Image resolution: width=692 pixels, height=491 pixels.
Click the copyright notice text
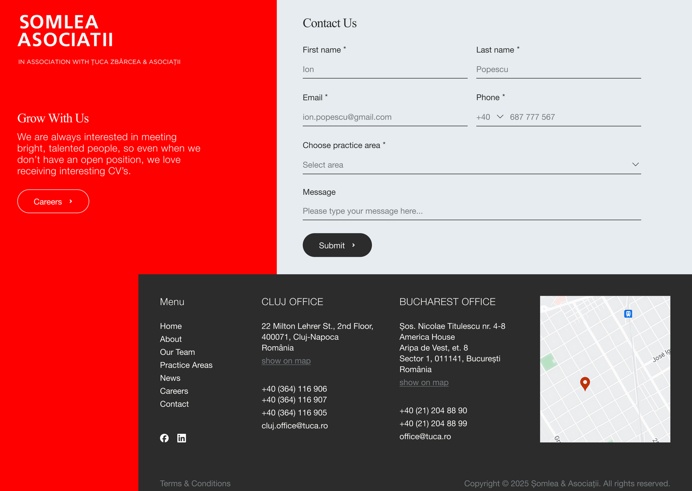[x=567, y=483]
